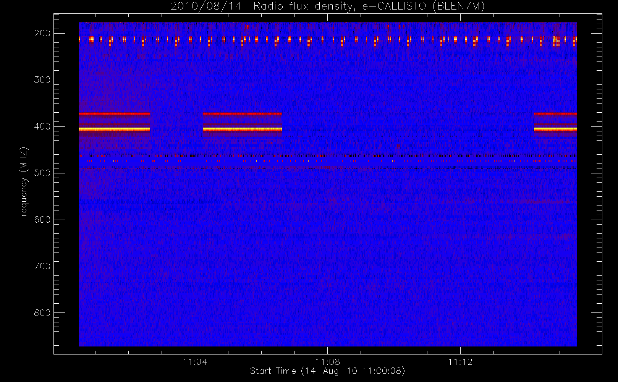Click the "Frequency (MHz)" axis label
The width and height of the screenshot is (618, 382).
(x=24, y=184)
